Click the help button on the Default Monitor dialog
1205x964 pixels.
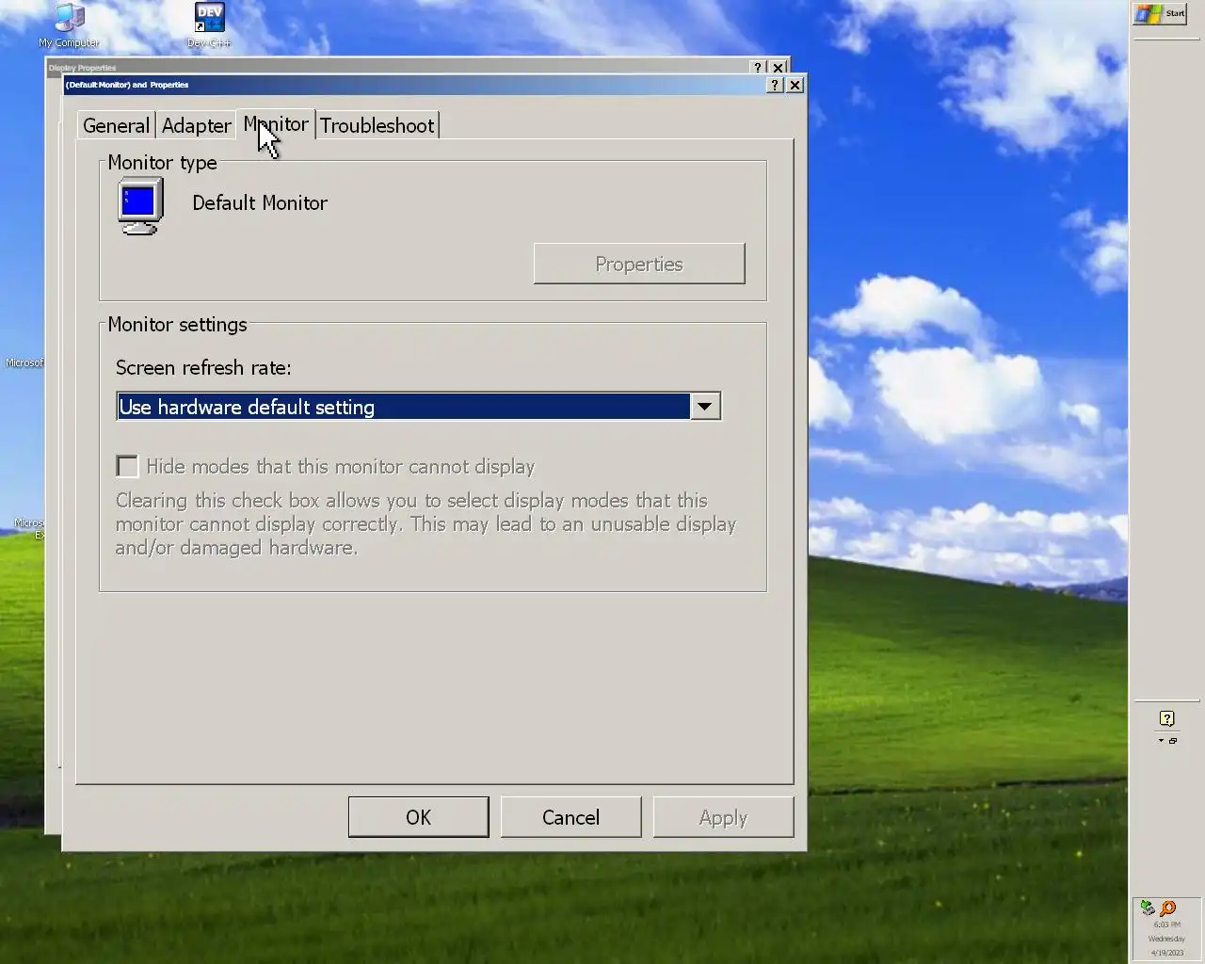coord(775,85)
